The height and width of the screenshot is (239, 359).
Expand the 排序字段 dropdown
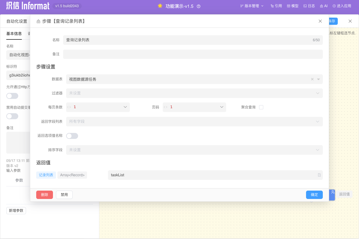[193, 150]
